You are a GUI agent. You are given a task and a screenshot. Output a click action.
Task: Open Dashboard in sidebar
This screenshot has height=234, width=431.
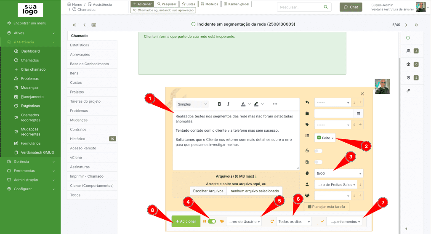pyautogui.click(x=30, y=51)
